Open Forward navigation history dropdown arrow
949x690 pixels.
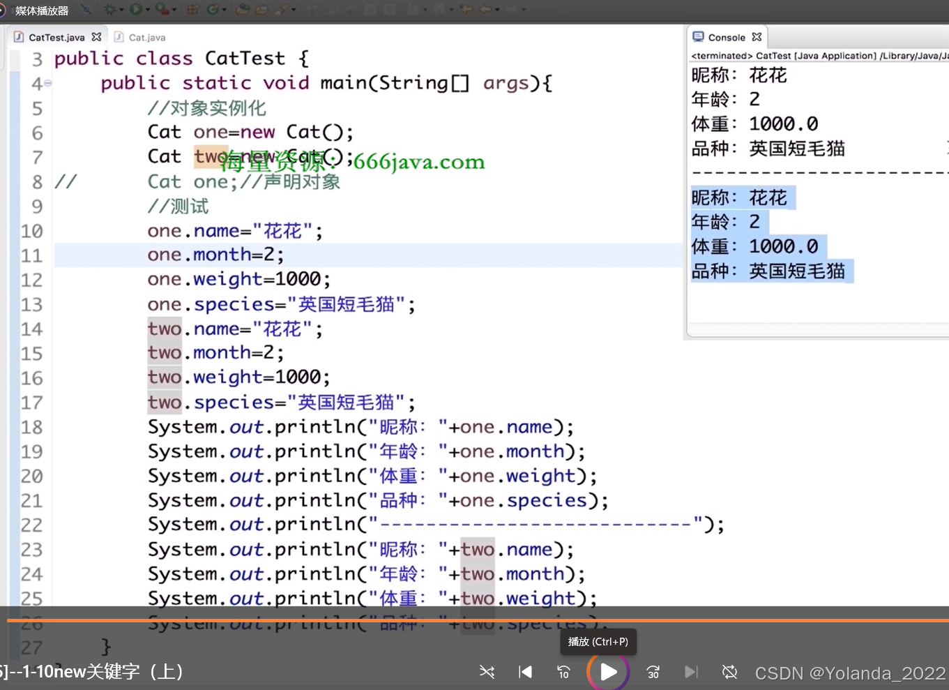tap(523, 10)
